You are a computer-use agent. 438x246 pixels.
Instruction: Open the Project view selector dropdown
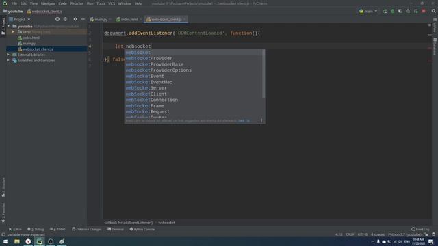click(x=20, y=19)
